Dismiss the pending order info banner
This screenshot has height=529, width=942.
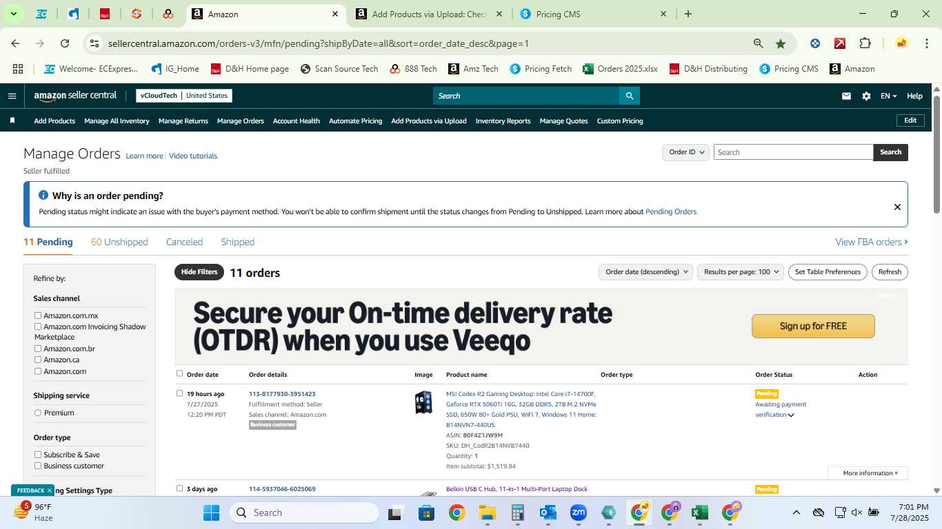[897, 207]
